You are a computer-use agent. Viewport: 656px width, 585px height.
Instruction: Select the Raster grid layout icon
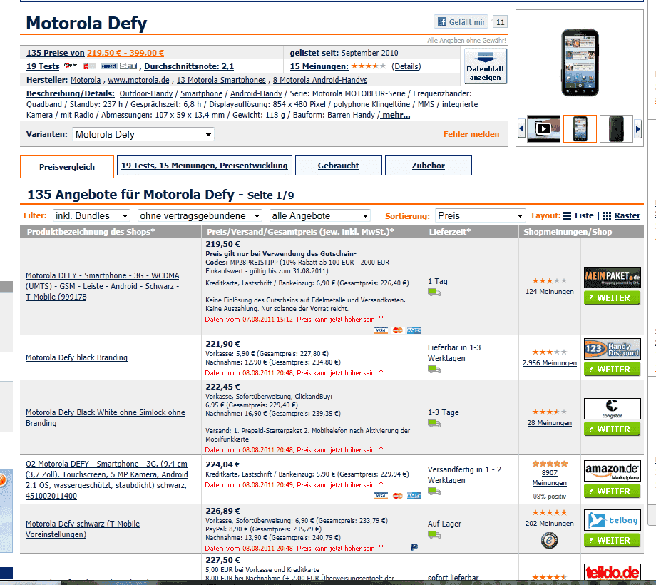coord(607,216)
